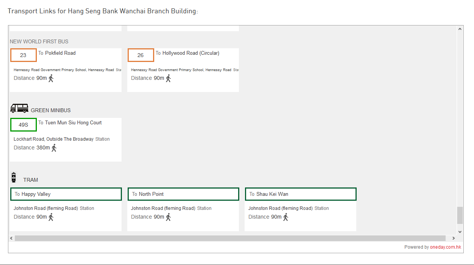The width and height of the screenshot is (474, 265).
Task: Click walking icon in Happy Valley tram card
Action: 51,217
